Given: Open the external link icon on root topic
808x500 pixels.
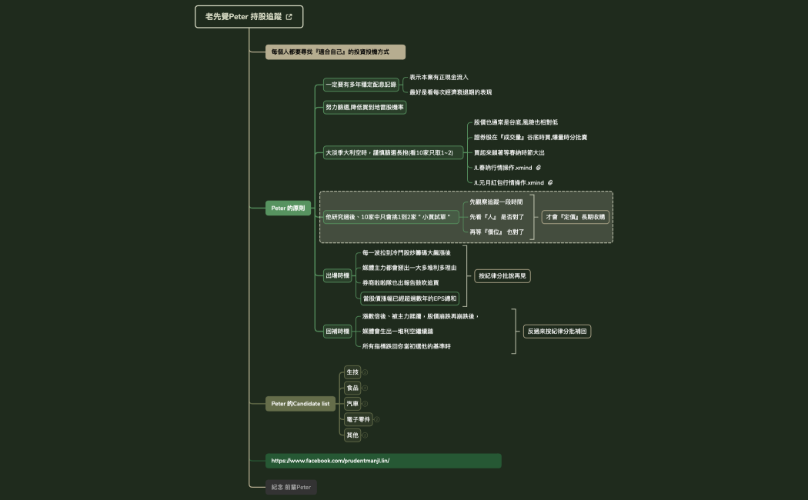Looking at the screenshot, I should [x=289, y=16].
